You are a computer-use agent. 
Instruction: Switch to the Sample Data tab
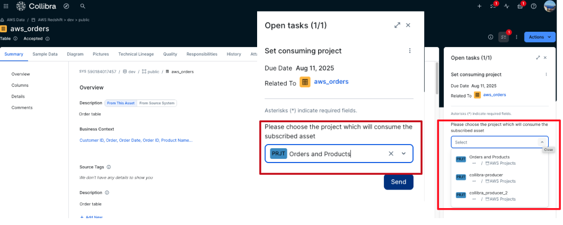[45, 54]
